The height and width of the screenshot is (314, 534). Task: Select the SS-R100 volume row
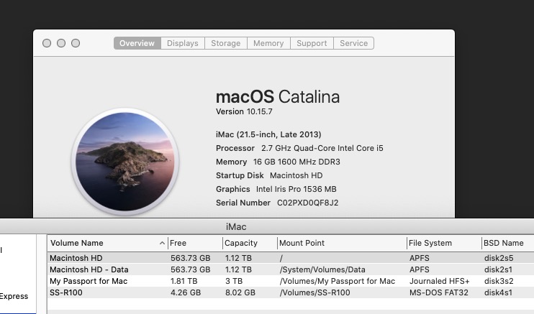click(291, 292)
